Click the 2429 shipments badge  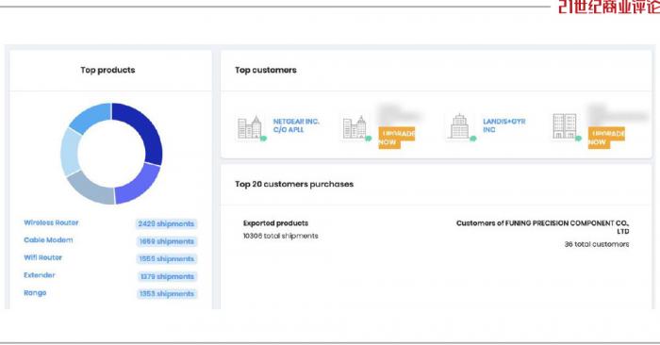pyautogui.click(x=166, y=223)
